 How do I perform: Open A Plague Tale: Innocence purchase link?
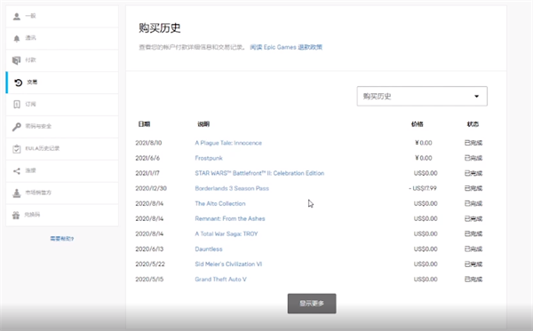228,143
